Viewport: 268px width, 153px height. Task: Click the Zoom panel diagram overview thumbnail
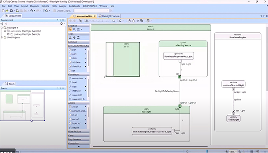point(22,105)
